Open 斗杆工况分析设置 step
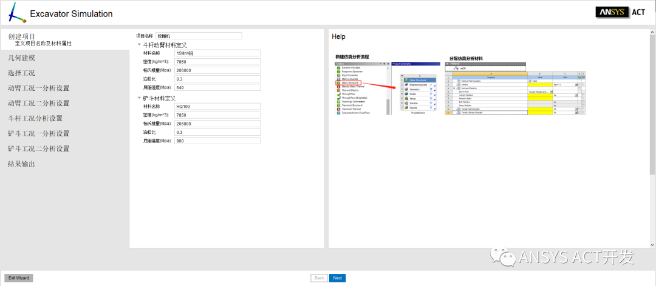The width and height of the screenshot is (656, 286). pyautogui.click(x=35, y=119)
